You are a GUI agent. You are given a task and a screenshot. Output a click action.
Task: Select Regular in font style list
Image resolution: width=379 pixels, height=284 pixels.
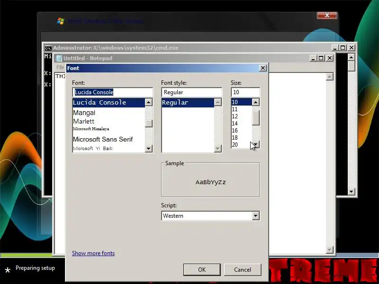pyautogui.click(x=188, y=102)
